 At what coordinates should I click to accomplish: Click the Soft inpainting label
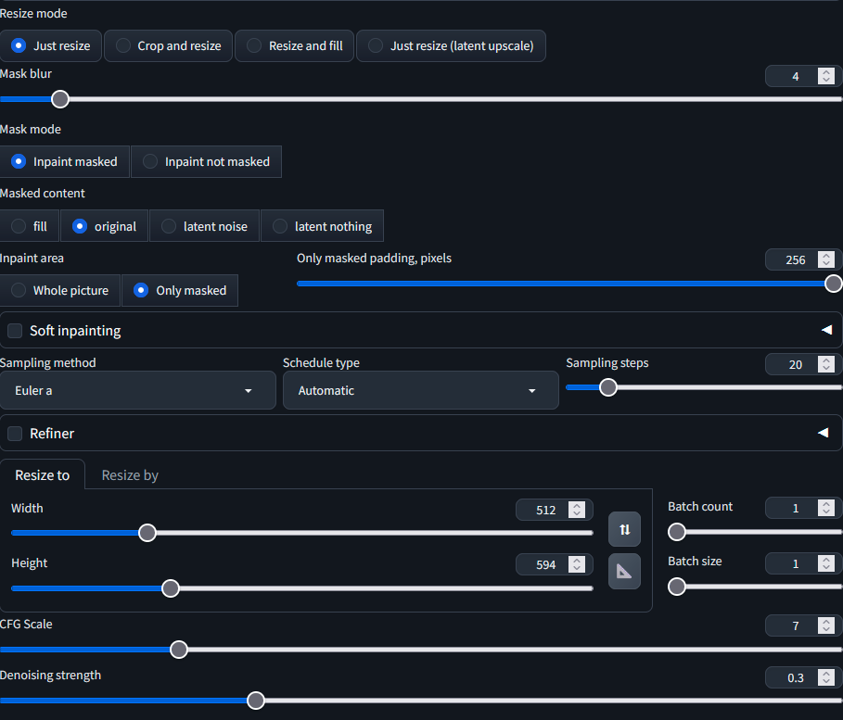(75, 331)
